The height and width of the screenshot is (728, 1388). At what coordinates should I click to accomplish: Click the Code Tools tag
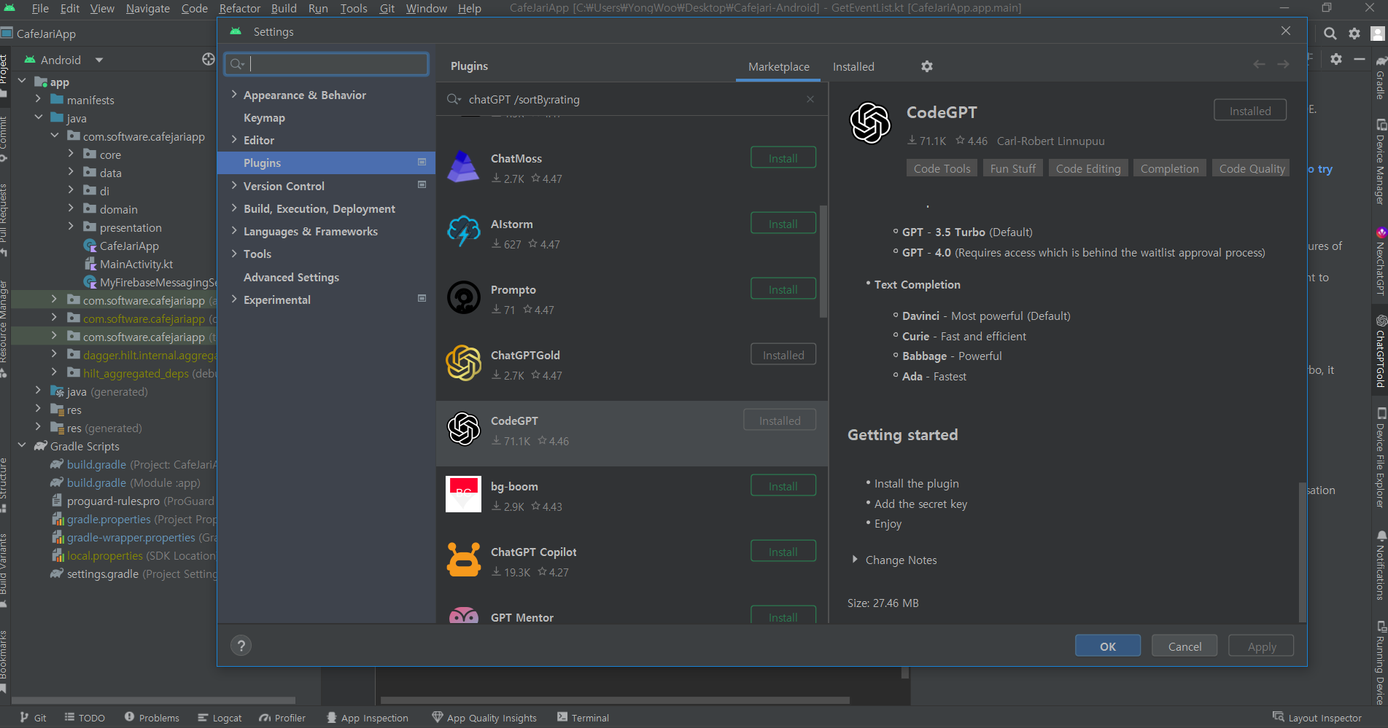point(942,168)
